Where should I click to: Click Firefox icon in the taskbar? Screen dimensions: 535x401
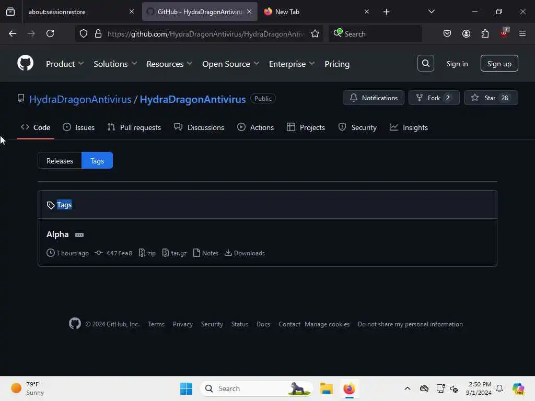[349, 388]
